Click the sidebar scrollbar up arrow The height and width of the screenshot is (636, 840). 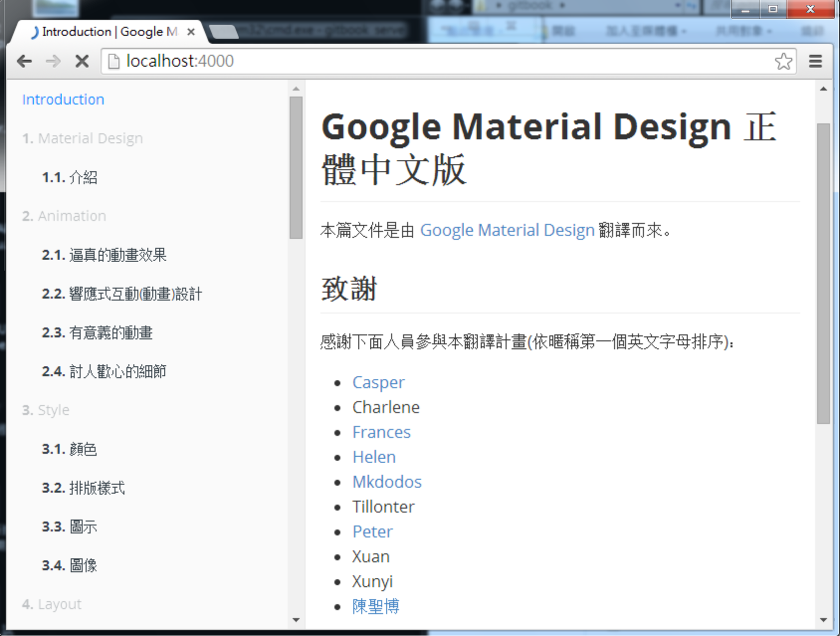(x=296, y=88)
